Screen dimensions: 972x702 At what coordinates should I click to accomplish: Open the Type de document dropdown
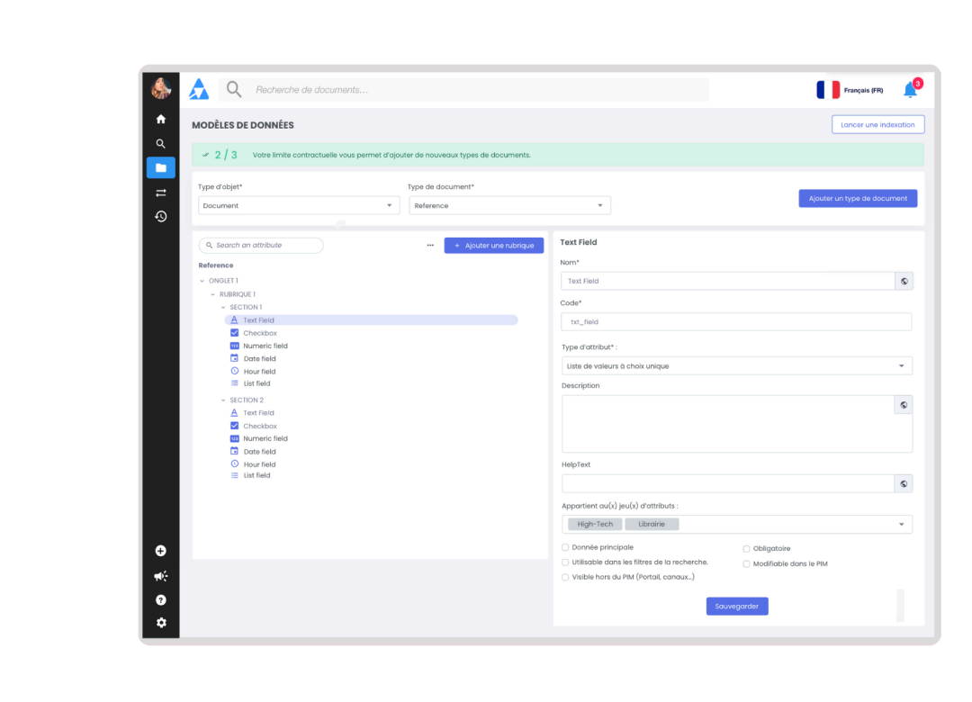509,205
